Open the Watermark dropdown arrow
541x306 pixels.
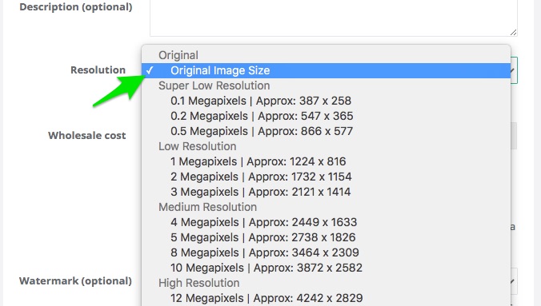514,281
